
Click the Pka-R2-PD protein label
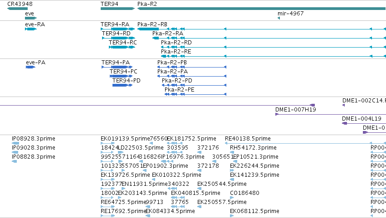tap(177, 81)
